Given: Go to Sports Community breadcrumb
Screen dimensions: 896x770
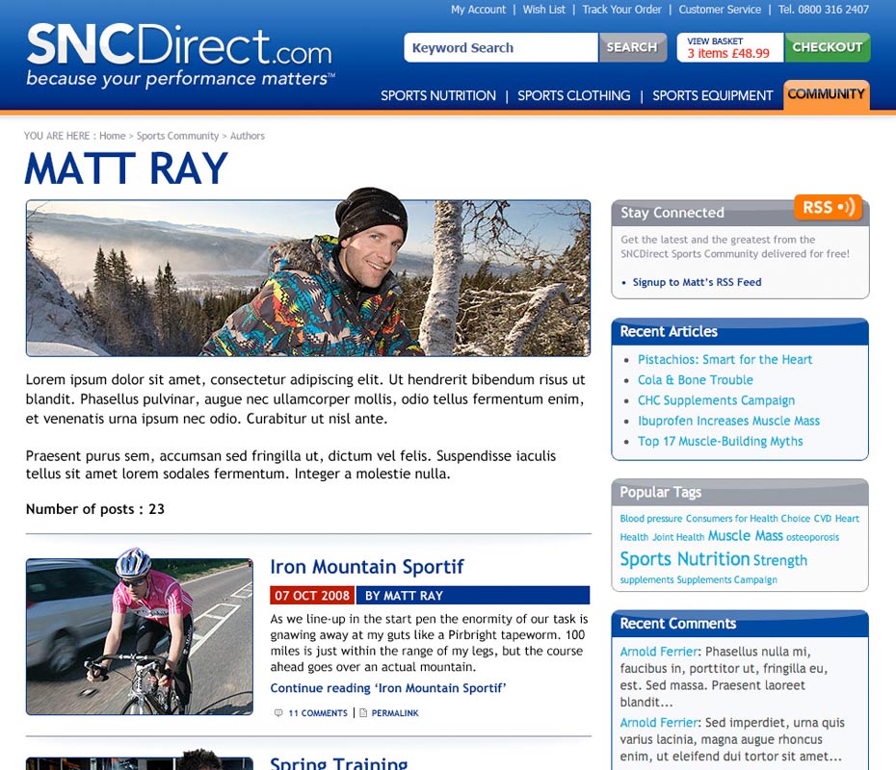Looking at the screenshot, I should click(177, 136).
